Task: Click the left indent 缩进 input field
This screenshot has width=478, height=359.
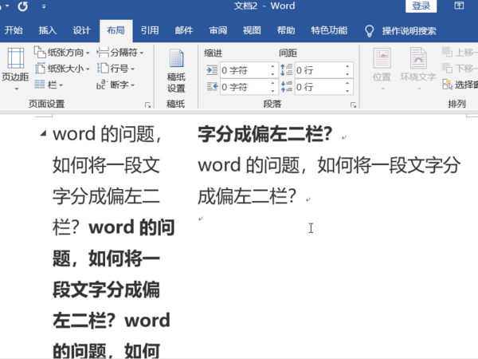Action: (245, 69)
